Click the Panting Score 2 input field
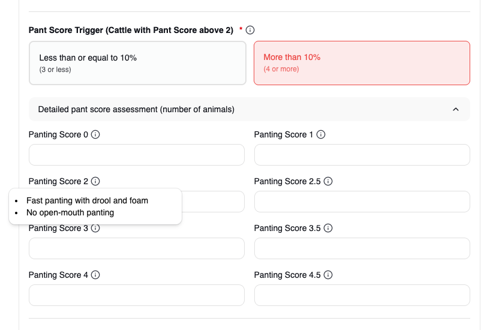 click(x=214, y=202)
